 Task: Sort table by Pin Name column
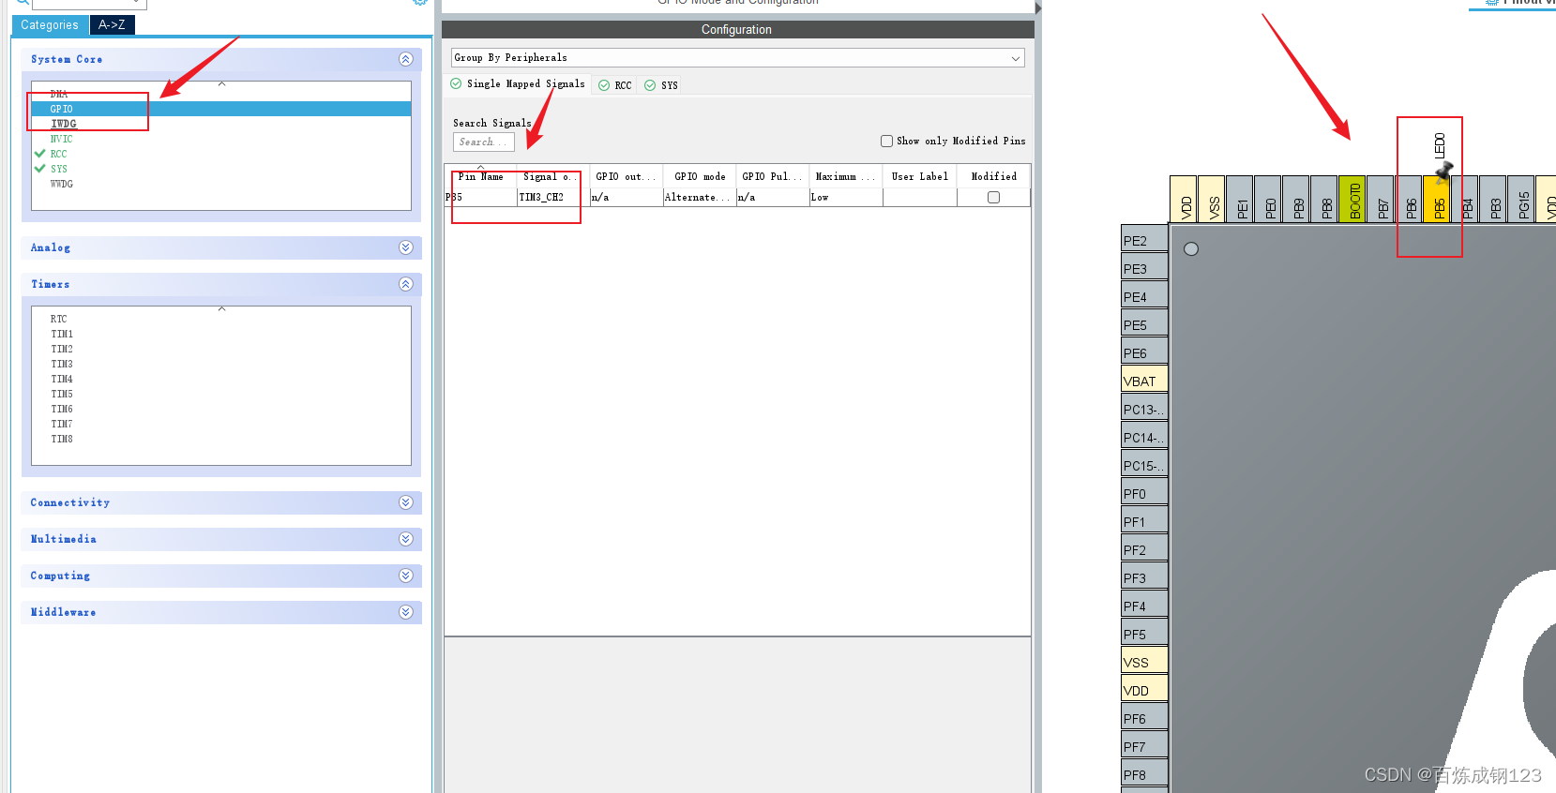[480, 176]
